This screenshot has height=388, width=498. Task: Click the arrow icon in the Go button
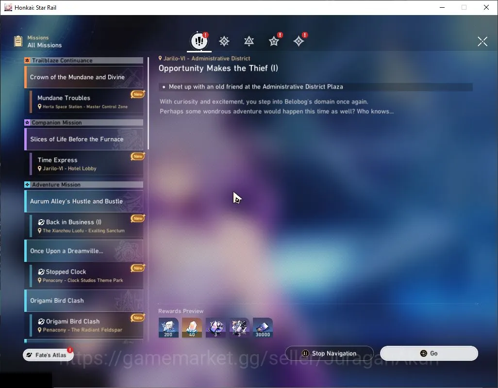point(423,354)
